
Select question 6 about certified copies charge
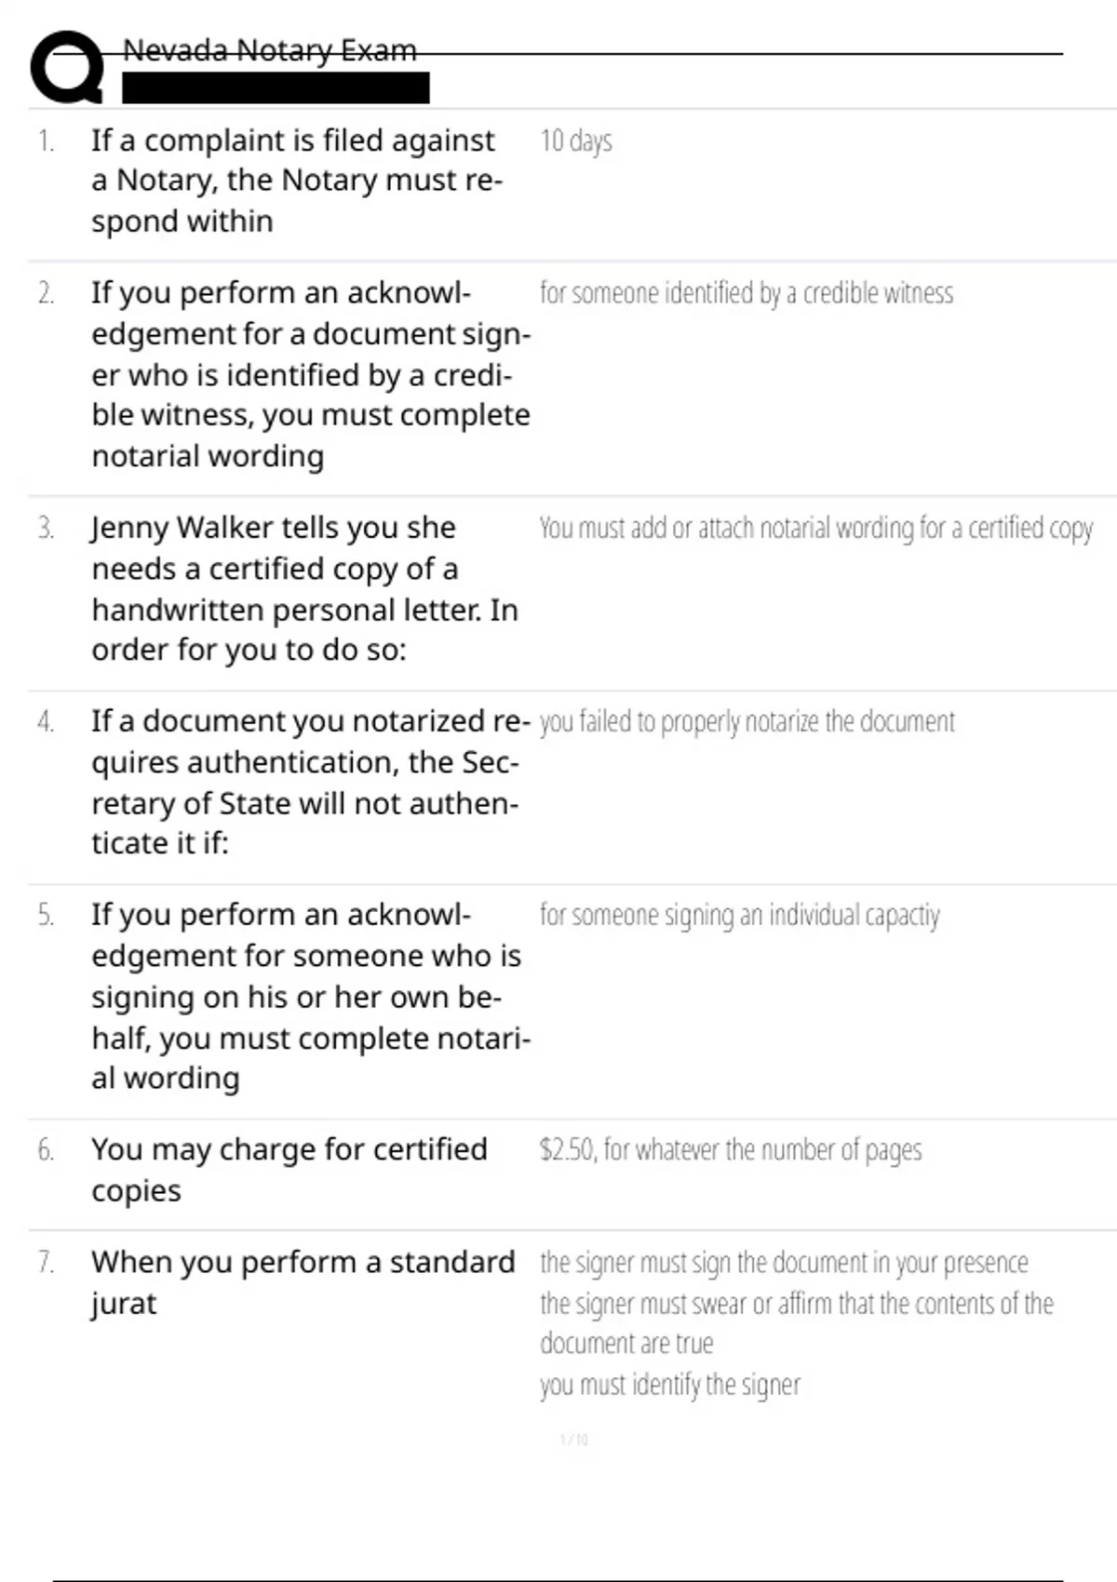[289, 1170]
